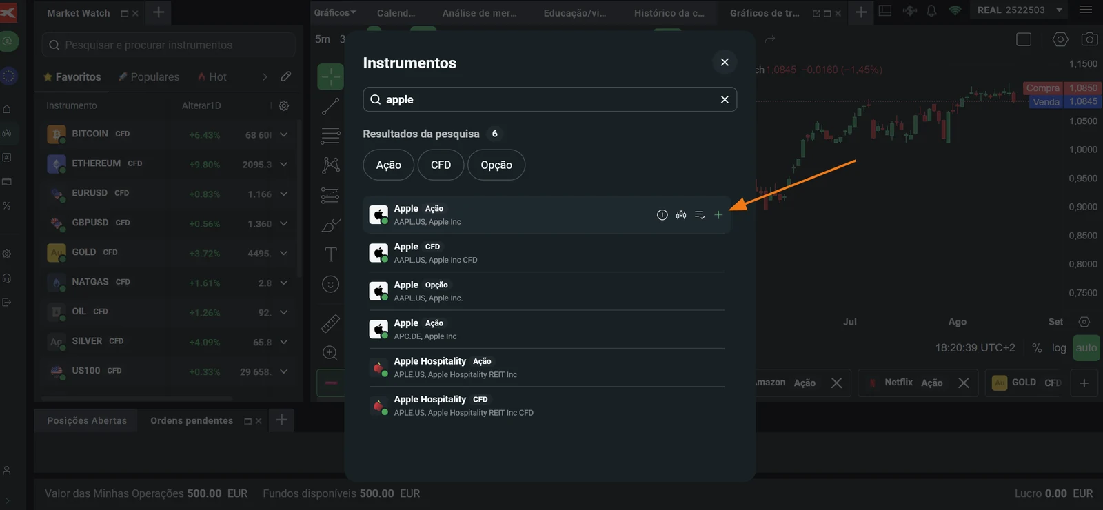This screenshot has width=1103, height=510.
Task: Open the Posições Abertas tab
Action: pos(87,420)
